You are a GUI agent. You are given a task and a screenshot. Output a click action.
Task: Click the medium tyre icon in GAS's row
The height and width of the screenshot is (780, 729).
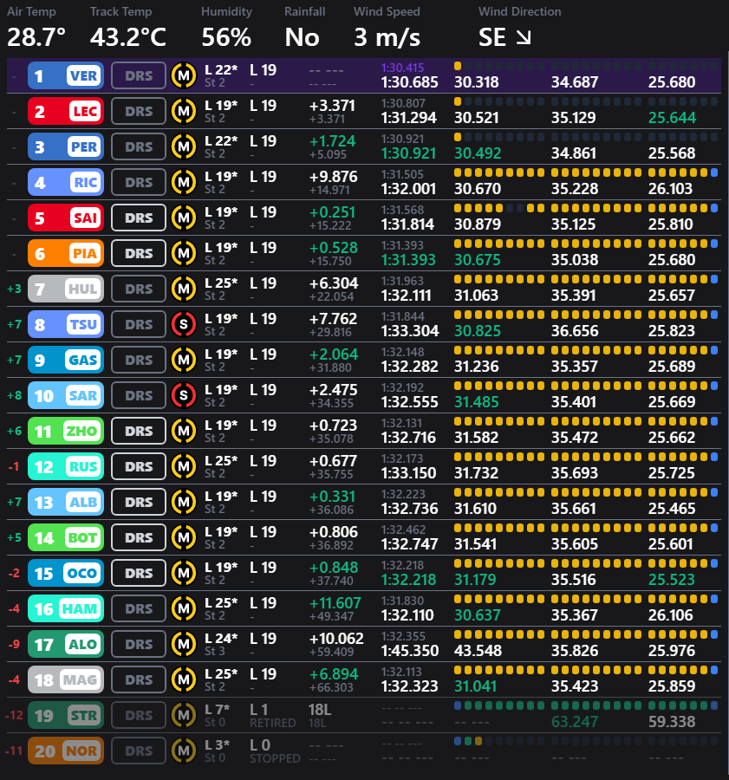184,360
